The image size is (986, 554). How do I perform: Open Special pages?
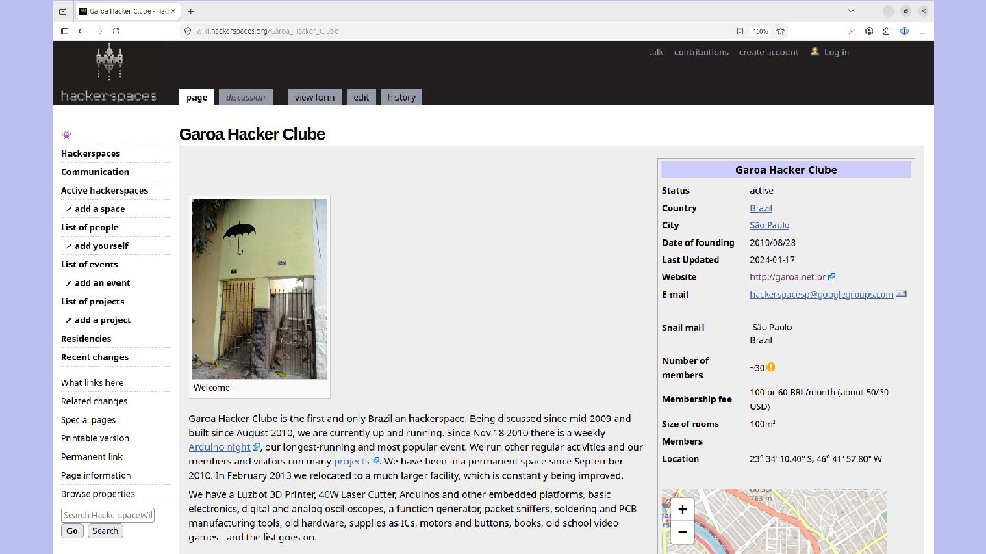click(x=88, y=419)
